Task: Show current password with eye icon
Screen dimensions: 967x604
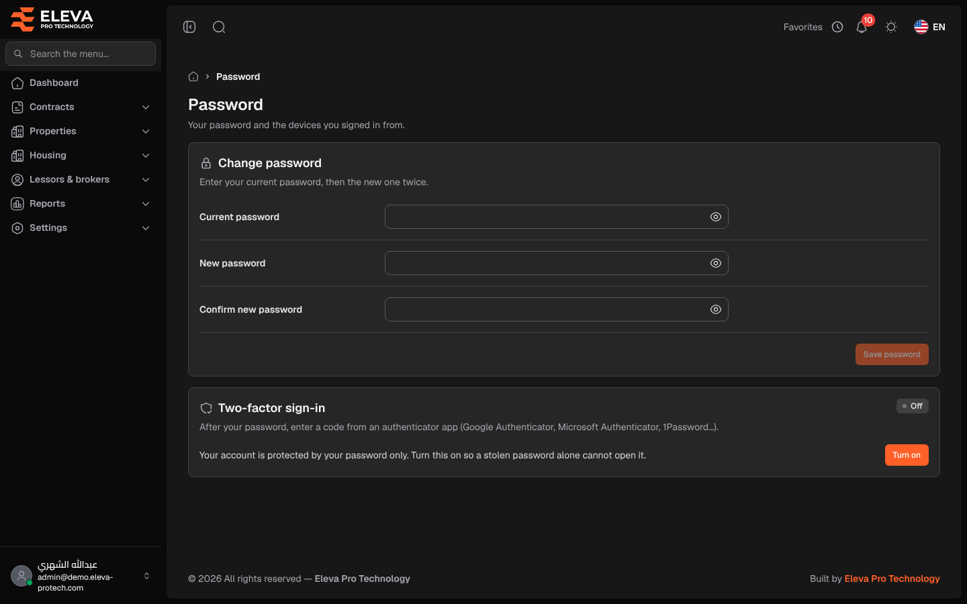Action: point(716,217)
